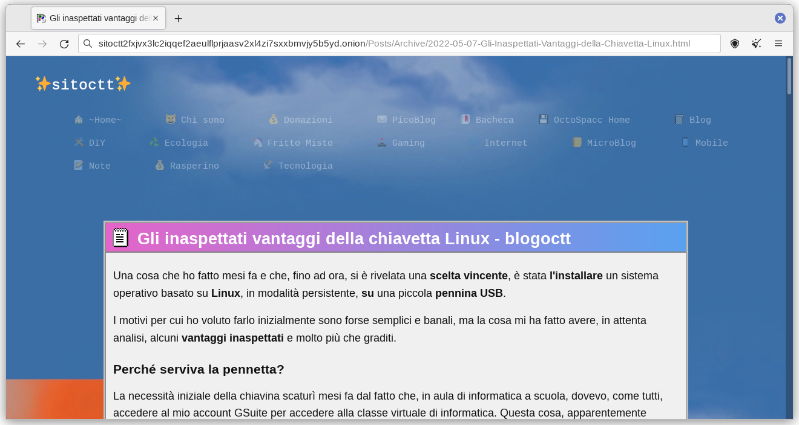Select the Gli inaspettati vantaggi tab

(x=94, y=18)
